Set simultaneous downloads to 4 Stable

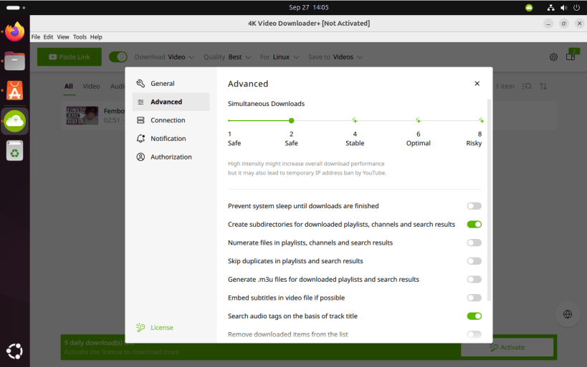pyautogui.click(x=355, y=120)
